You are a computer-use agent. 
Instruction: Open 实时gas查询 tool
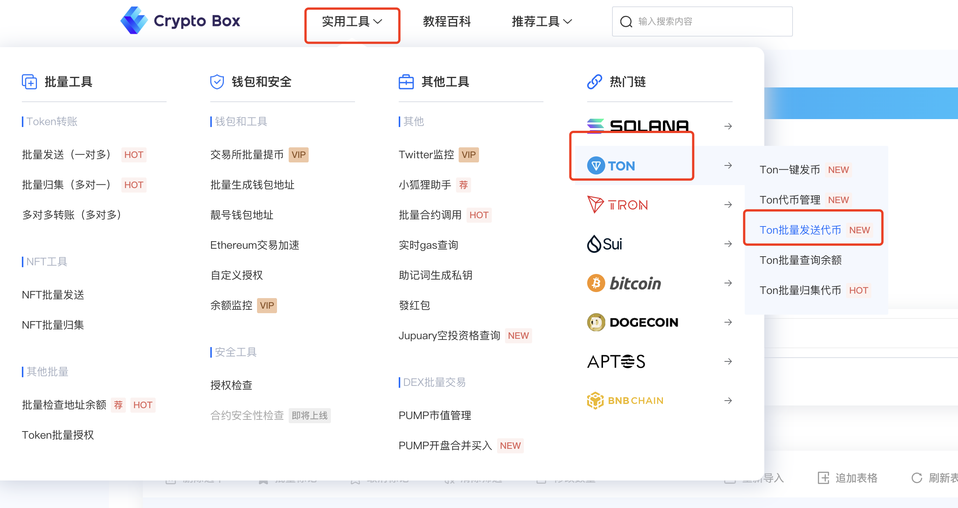pos(428,245)
